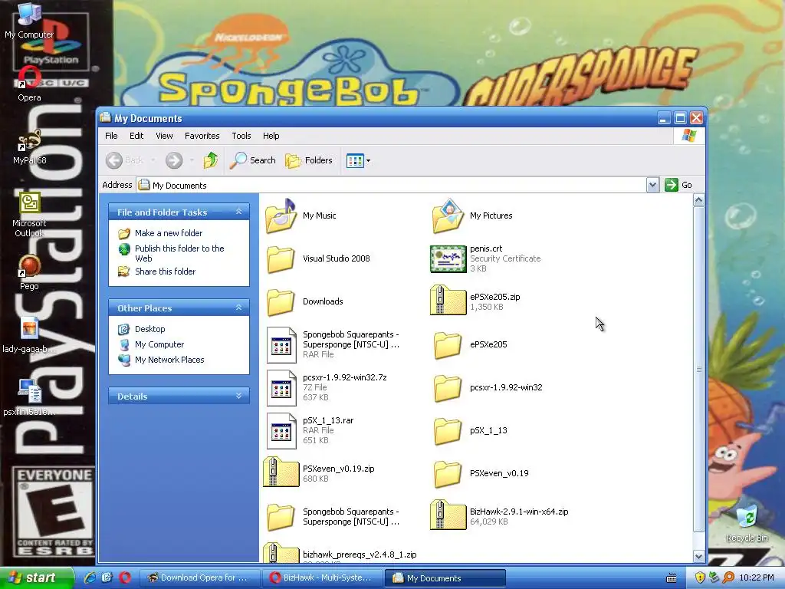Select the Pego desktop shortcut
The height and width of the screenshot is (589, 785).
click(29, 274)
